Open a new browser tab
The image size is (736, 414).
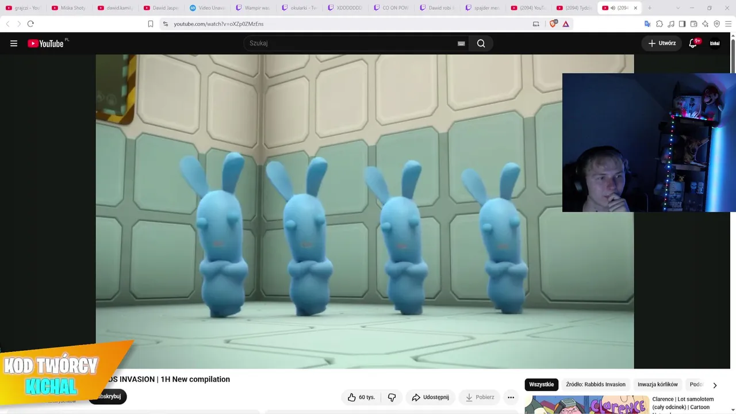tap(650, 8)
